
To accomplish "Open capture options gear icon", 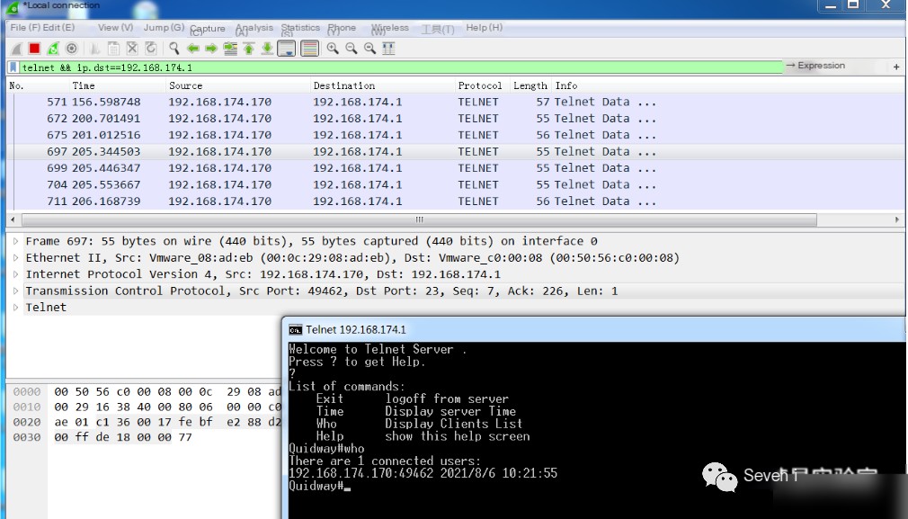I will click(71, 49).
